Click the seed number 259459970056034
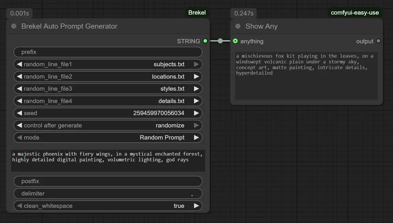Image resolution: width=393 pixels, height=223 pixels. pyautogui.click(x=159, y=113)
